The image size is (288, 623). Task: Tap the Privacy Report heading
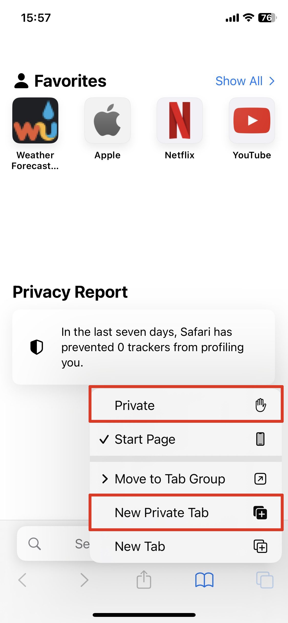pos(70,292)
